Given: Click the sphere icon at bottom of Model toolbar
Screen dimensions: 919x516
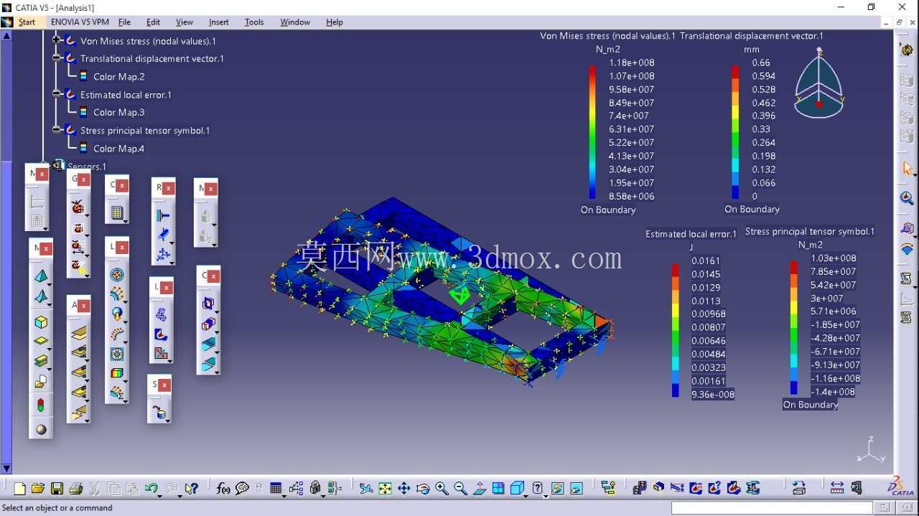Looking at the screenshot, I should coord(41,429).
